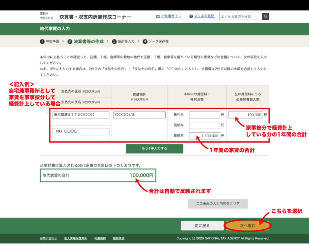
Task: Click the 支払先の住所 address field
Action: [x=81, y=115]
